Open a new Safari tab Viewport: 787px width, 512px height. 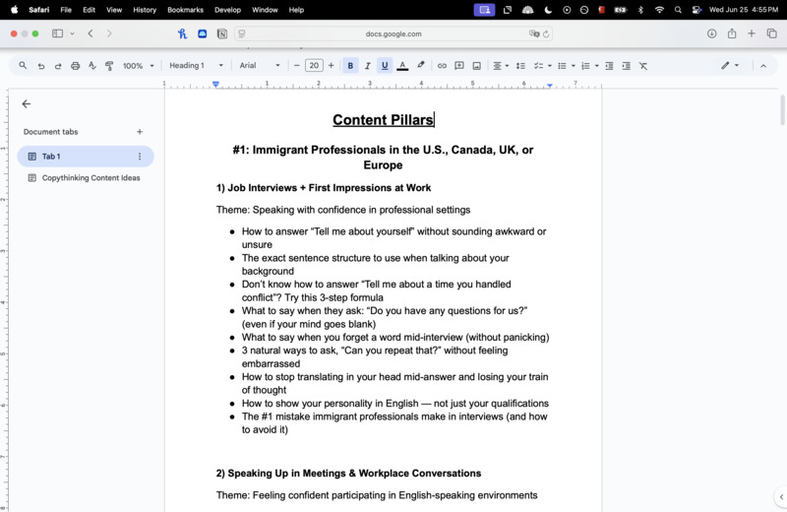[752, 33]
